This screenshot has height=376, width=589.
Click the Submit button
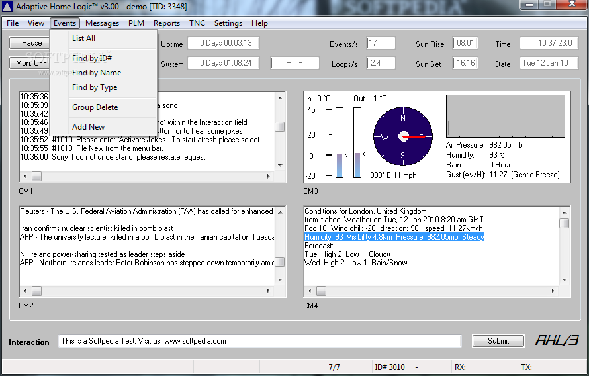pos(498,341)
